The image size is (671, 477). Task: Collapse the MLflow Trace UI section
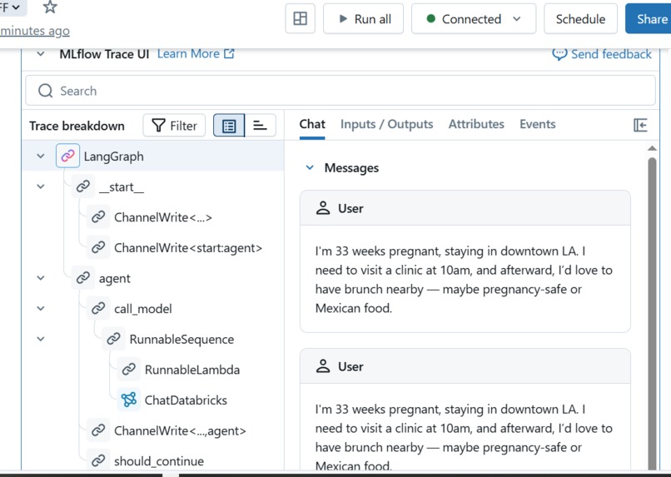pyautogui.click(x=41, y=54)
